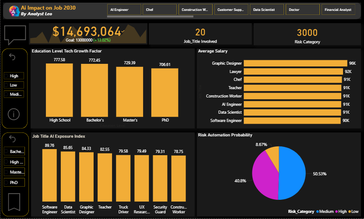Choose the Doctor job title tile

pyautogui.click(x=303, y=10)
